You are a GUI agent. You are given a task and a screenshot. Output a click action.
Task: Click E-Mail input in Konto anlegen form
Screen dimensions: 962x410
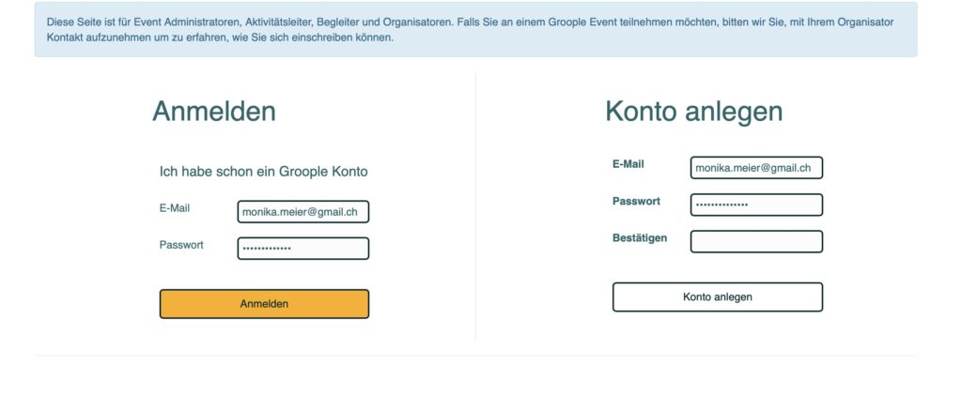[x=756, y=168]
